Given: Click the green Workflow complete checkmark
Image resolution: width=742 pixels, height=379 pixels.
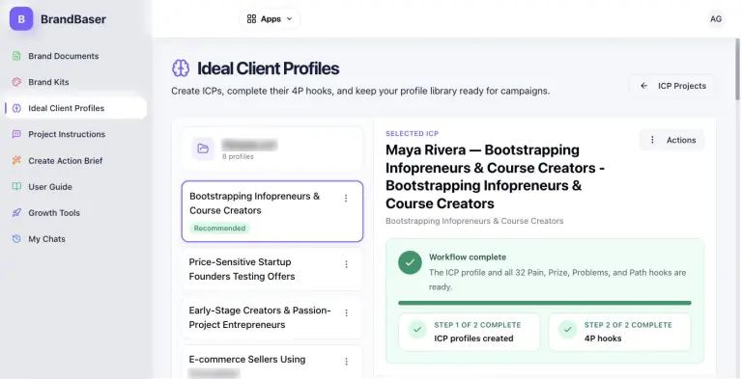Looking at the screenshot, I should tap(410, 262).
